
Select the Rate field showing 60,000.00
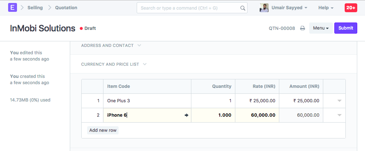pos(257,115)
